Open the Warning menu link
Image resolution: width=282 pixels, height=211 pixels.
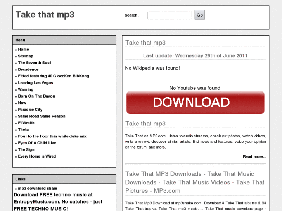click(x=26, y=89)
